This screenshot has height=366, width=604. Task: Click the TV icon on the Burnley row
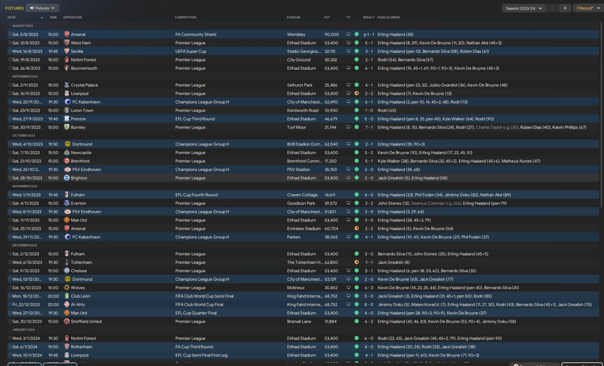click(x=349, y=128)
